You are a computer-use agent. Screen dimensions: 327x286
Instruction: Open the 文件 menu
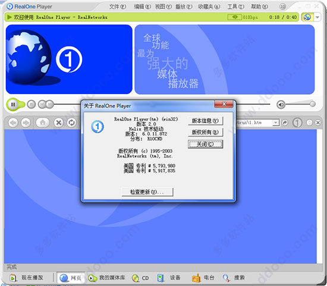118,7
